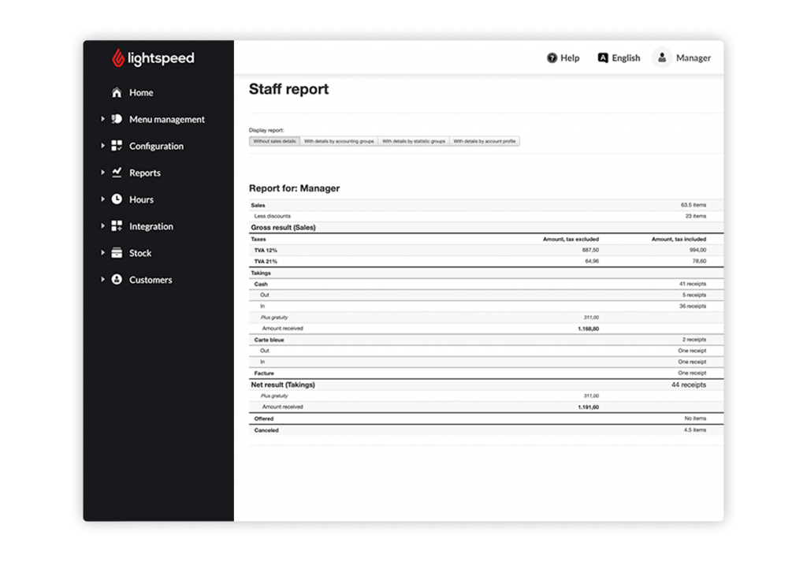Click the Integration icon in sidebar

(x=116, y=226)
